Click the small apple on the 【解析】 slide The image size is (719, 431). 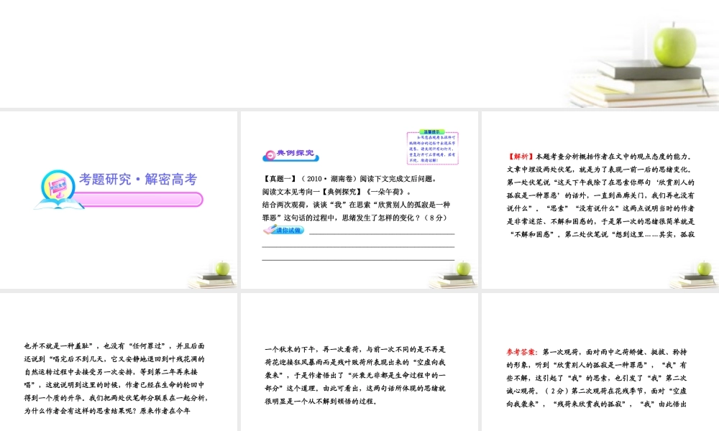(704, 269)
